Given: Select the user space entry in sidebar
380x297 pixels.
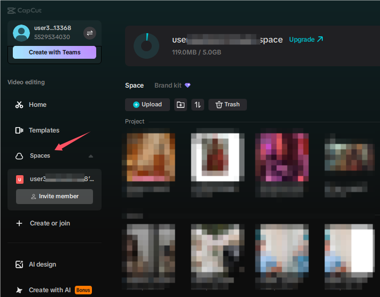Looking at the screenshot, I should click(x=55, y=179).
